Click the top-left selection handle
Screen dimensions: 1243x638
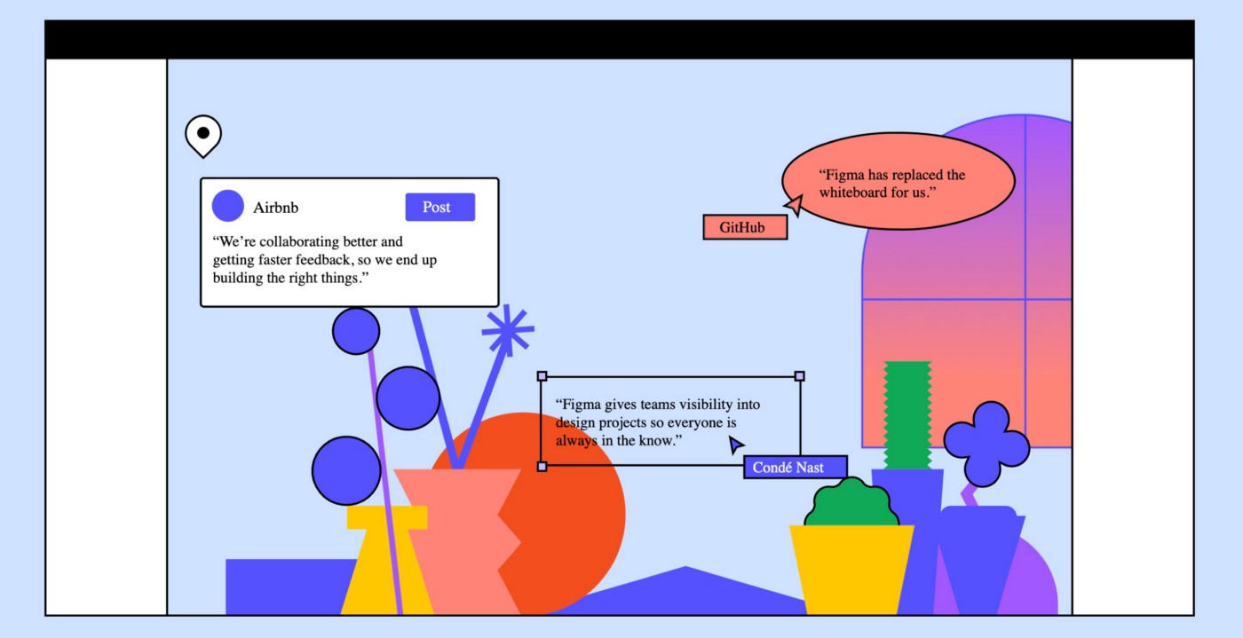click(542, 376)
